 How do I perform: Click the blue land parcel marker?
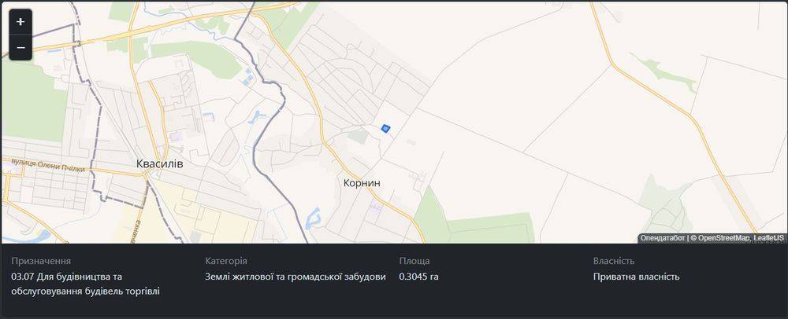(385, 128)
